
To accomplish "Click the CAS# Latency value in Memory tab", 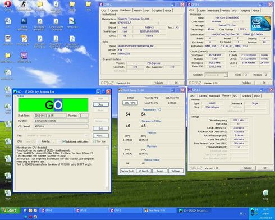I will 239,128.
